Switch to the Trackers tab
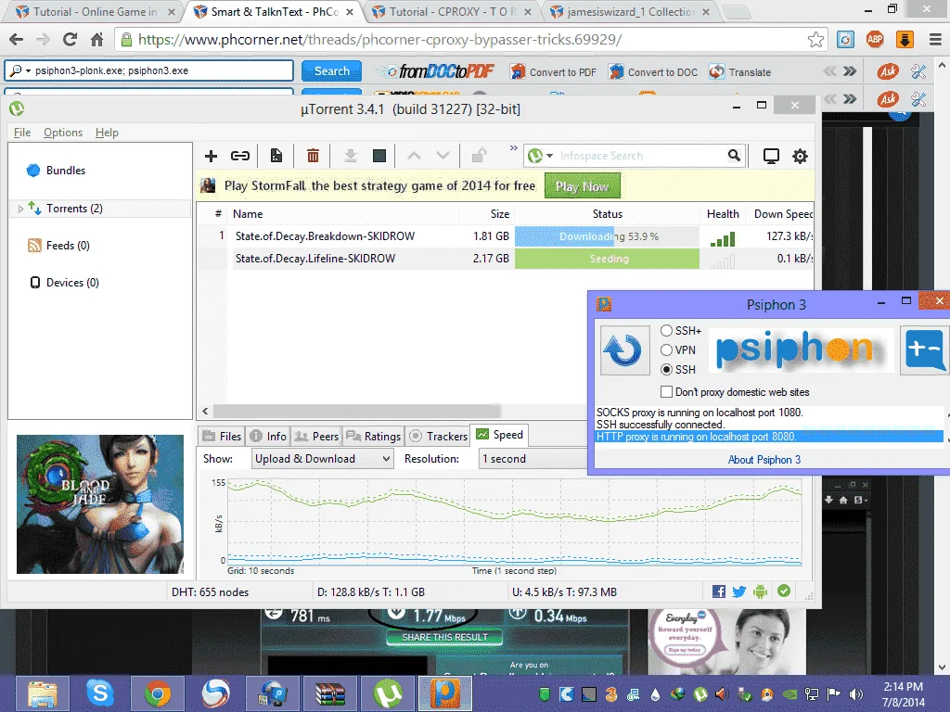The height and width of the screenshot is (712, 950). pyautogui.click(x=439, y=436)
